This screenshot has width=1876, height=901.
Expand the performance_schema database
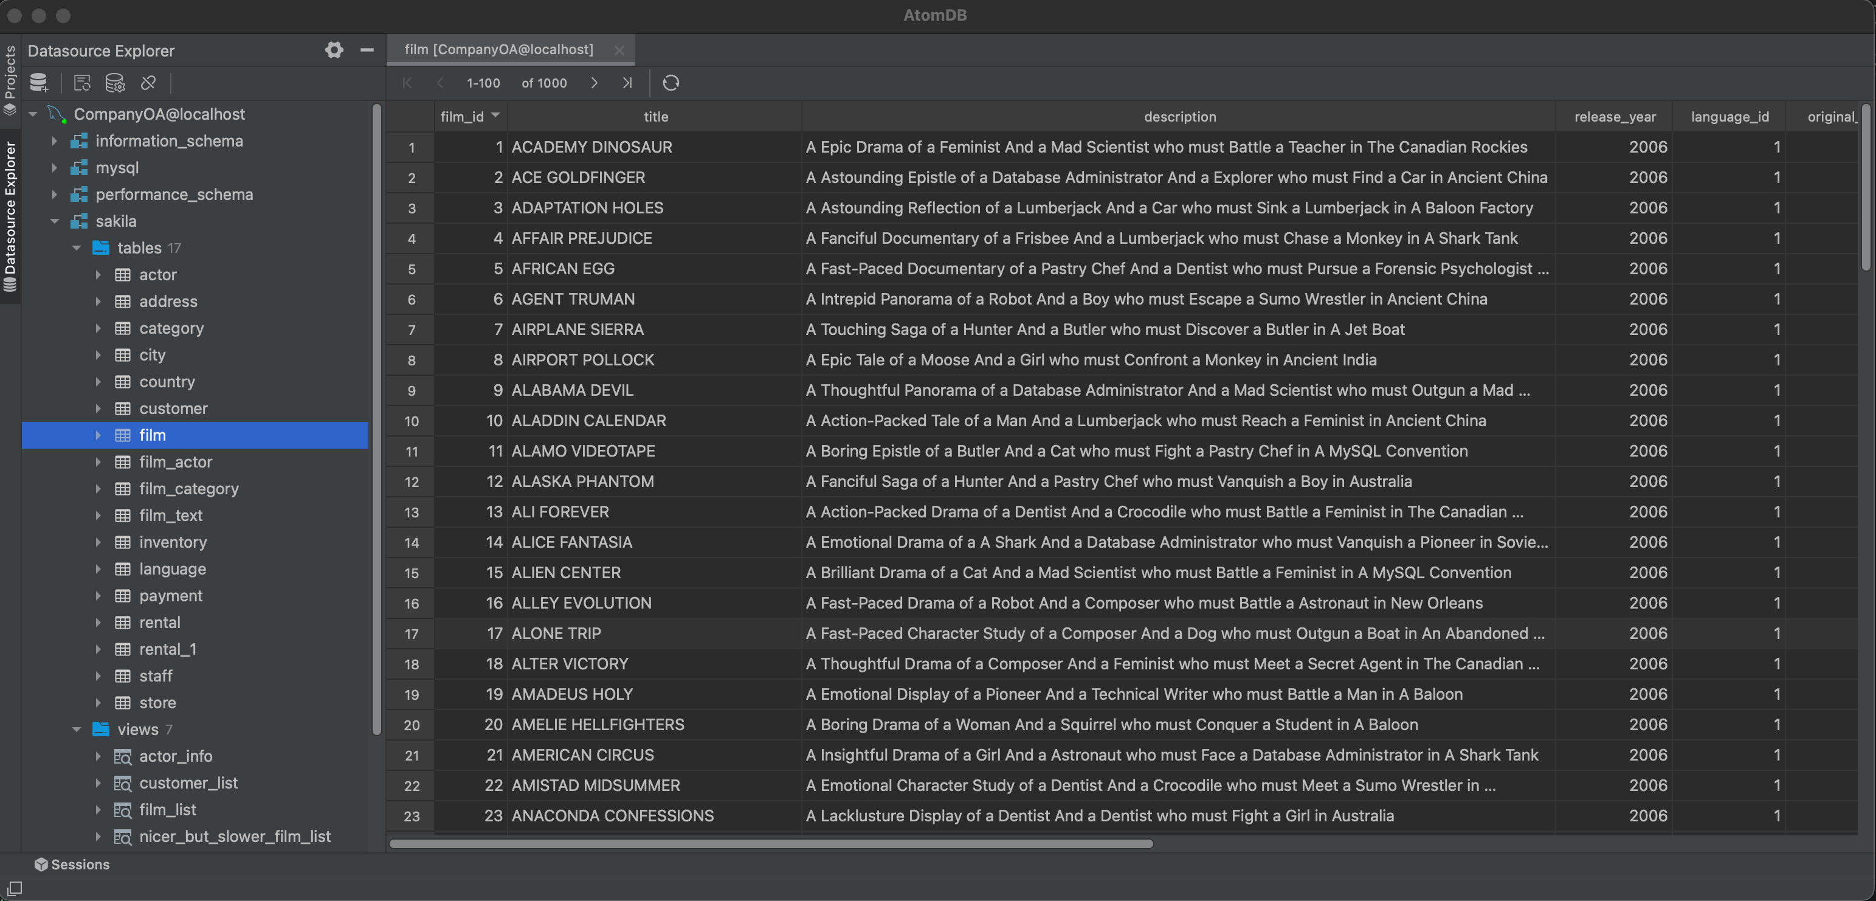(55, 195)
